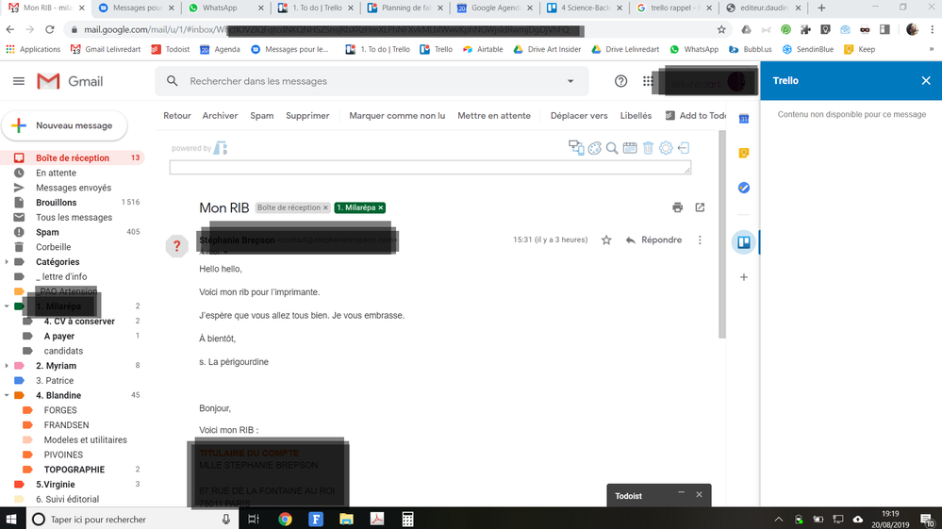Click the Retour button
This screenshot has height=529, width=942.
177,116
